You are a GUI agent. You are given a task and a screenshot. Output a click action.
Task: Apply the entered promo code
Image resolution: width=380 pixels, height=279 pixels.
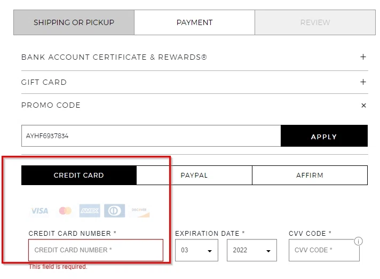(324, 136)
